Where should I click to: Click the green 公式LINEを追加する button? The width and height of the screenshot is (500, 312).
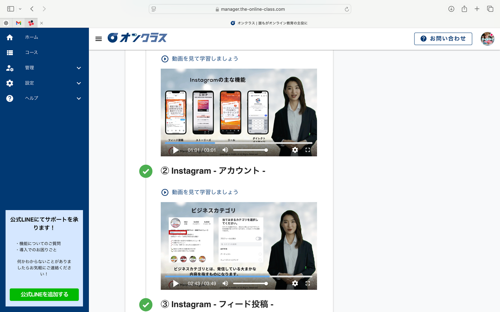click(44, 294)
